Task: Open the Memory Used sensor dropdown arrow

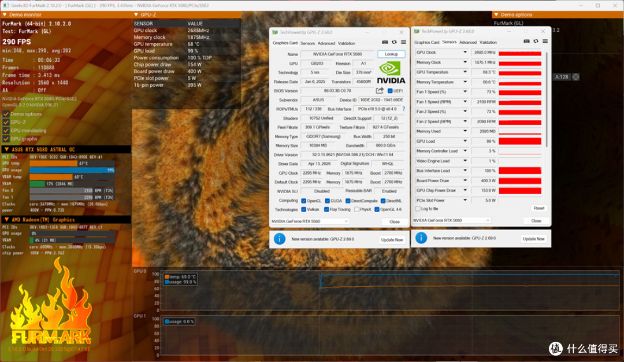Action: [465, 131]
